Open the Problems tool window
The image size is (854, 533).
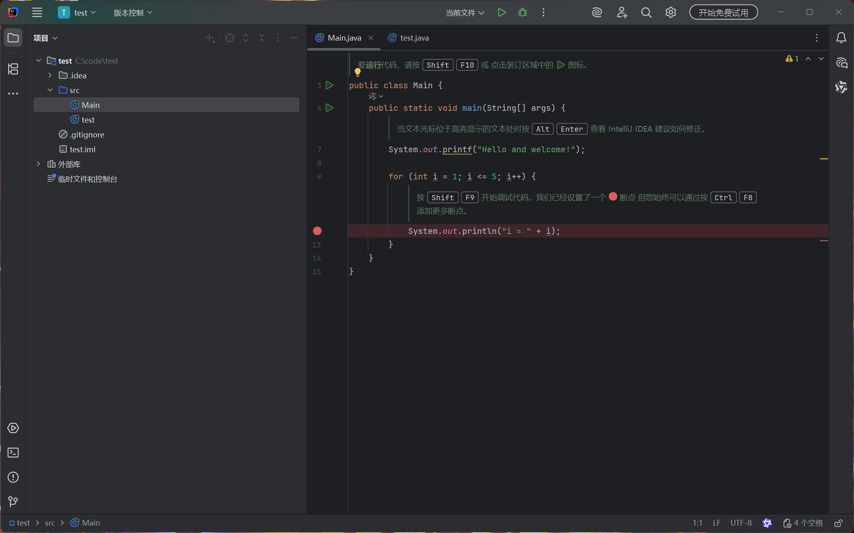13,477
